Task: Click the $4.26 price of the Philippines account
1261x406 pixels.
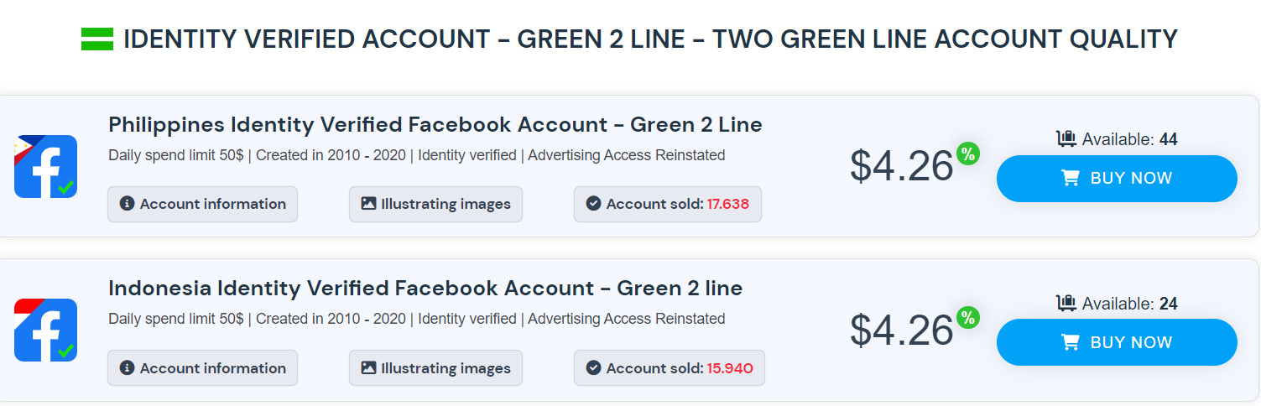Action: (901, 166)
